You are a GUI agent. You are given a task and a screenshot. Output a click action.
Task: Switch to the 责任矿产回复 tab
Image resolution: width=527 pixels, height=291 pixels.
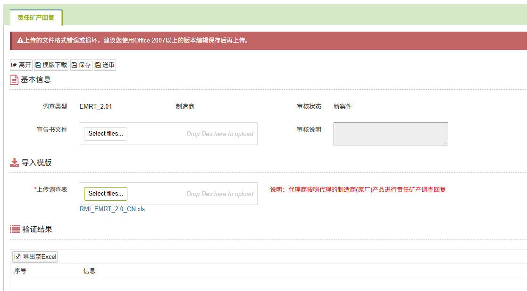coord(36,17)
